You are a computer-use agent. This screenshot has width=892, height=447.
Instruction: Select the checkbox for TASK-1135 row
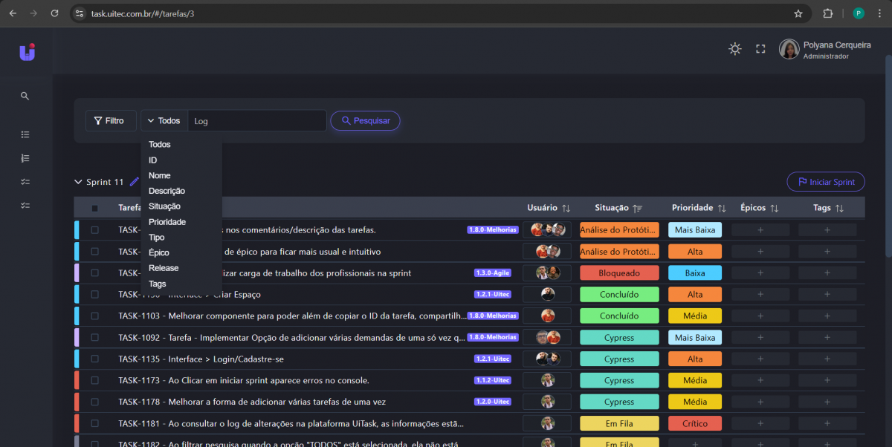(94, 359)
